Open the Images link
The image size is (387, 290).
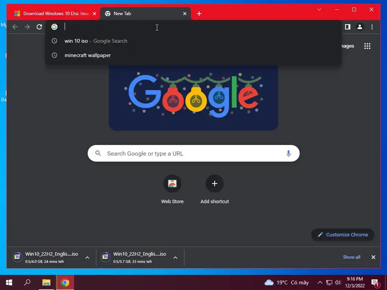(x=348, y=46)
